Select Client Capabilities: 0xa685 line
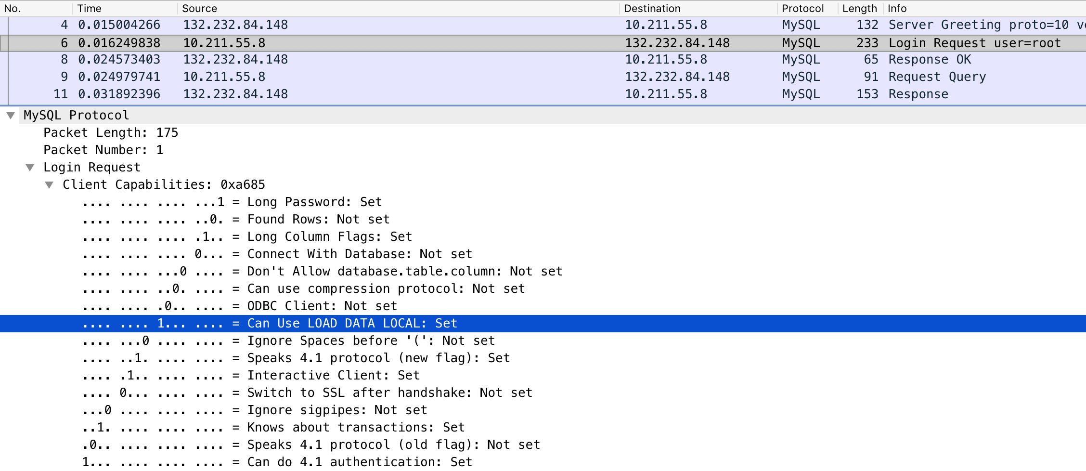The image size is (1086, 471). 164,185
